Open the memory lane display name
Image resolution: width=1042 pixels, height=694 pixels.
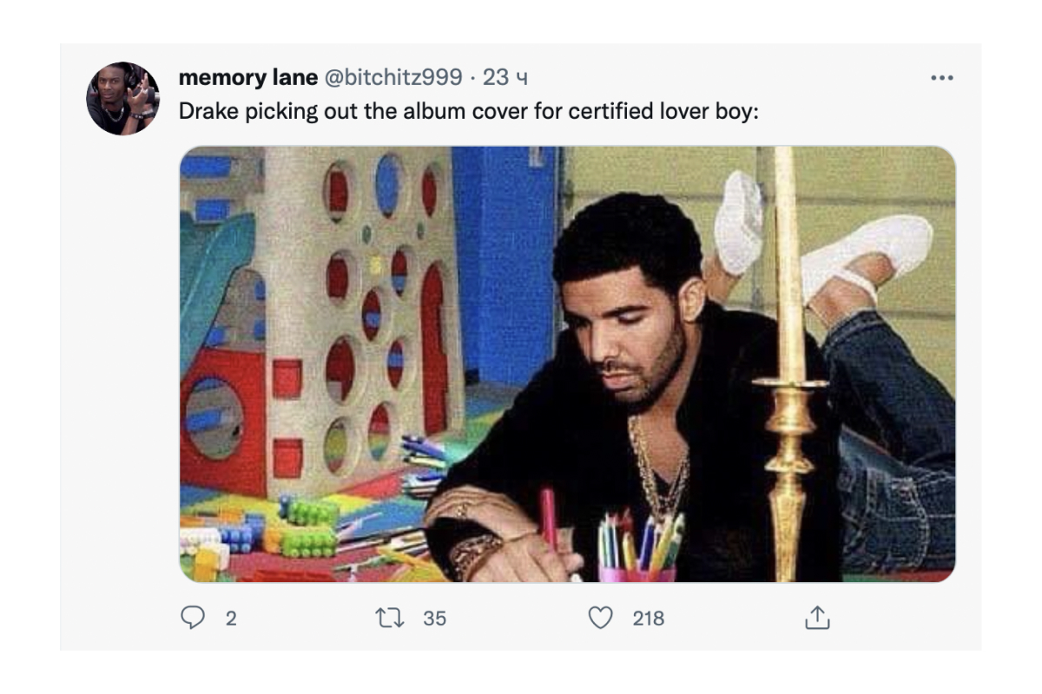[247, 77]
